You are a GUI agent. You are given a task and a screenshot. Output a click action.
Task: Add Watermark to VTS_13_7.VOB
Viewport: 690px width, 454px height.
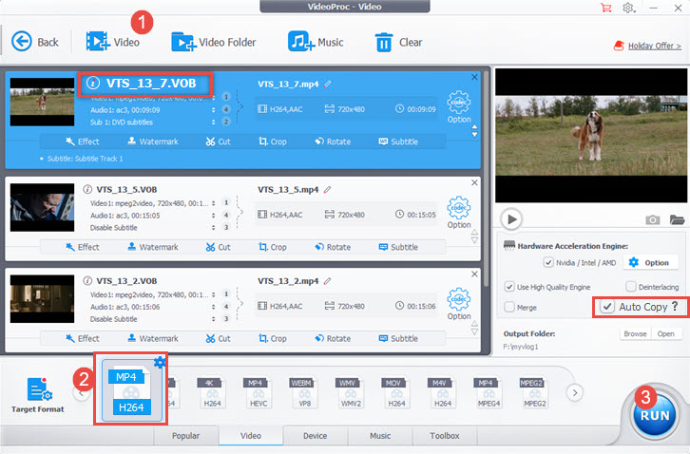[153, 142]
